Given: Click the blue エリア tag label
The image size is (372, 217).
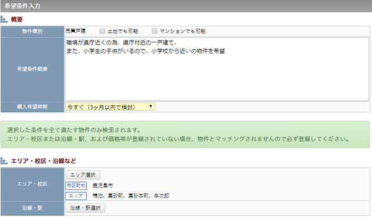Looking at the screenshot, I should point(75,196).
